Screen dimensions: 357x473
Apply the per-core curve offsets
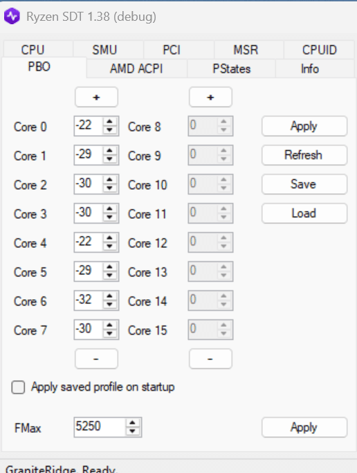click(304, 126)
